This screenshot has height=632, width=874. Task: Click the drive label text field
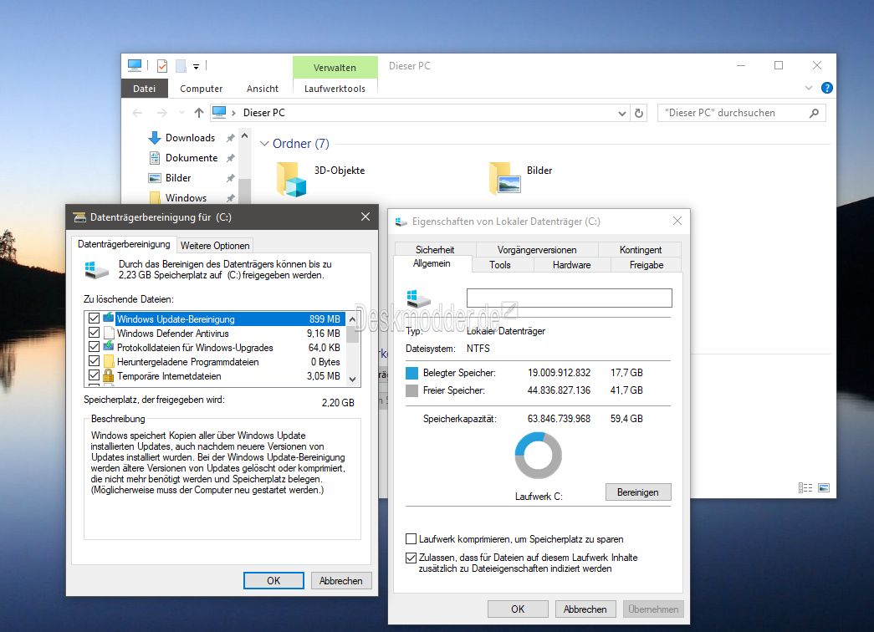pyautogui.click(x=569, y=298)
